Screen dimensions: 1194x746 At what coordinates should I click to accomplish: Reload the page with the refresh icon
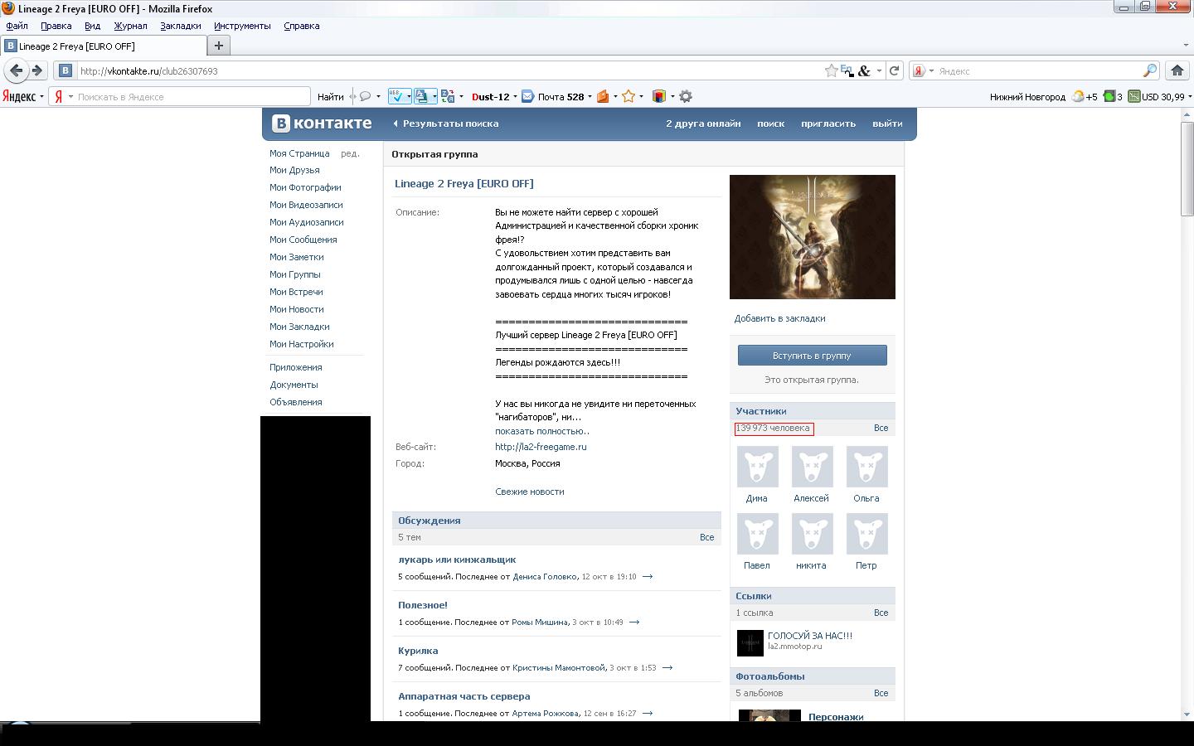coord(894,70)
